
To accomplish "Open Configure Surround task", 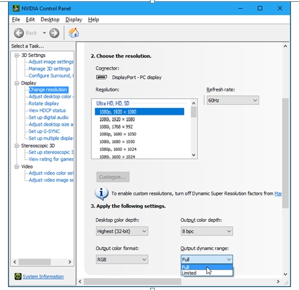I will pyautogui.click(x=51, y=76).
